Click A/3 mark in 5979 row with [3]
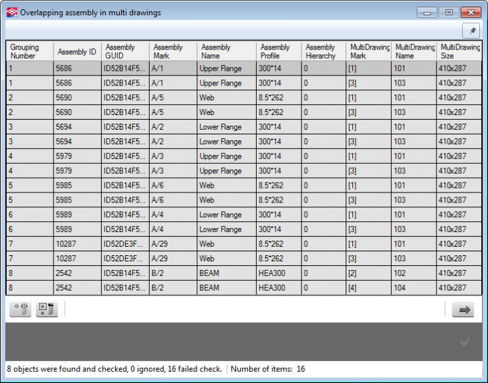 point(173,171)
